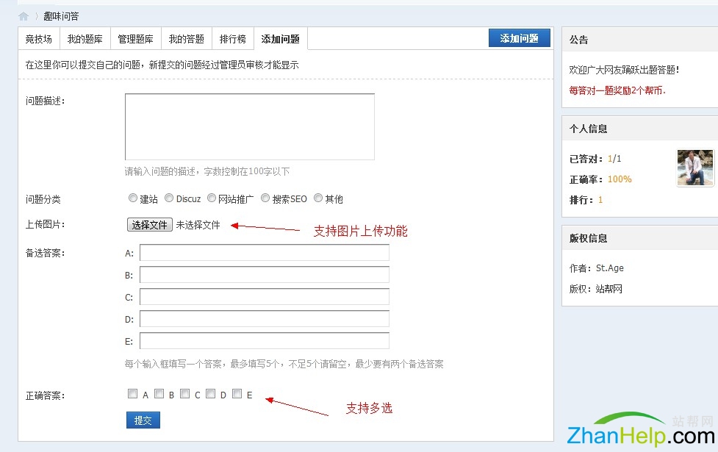Mark correct answer D checkbox

click(211, 393)
